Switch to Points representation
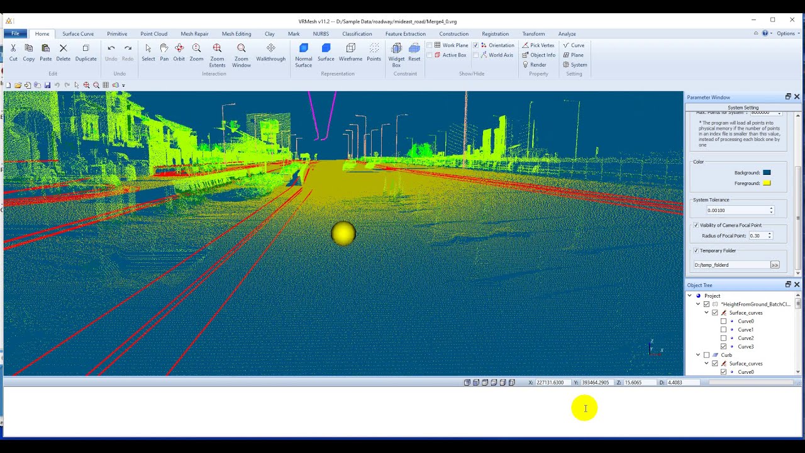The image size is (805, 453). (374, 52)
